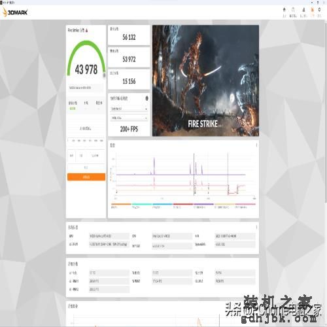
Task: Click the orange run button in left panel
Action: (x=86, y=177)
